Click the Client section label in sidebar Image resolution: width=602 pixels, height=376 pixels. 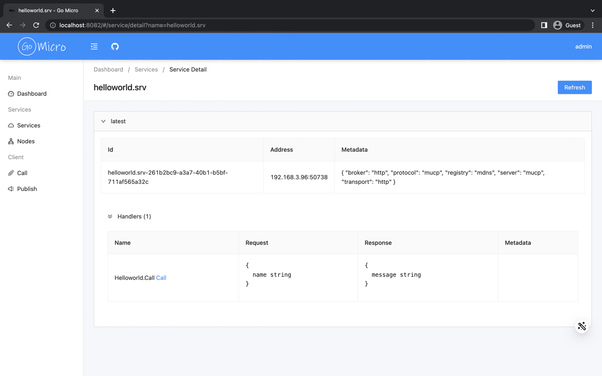pos(15,157)
